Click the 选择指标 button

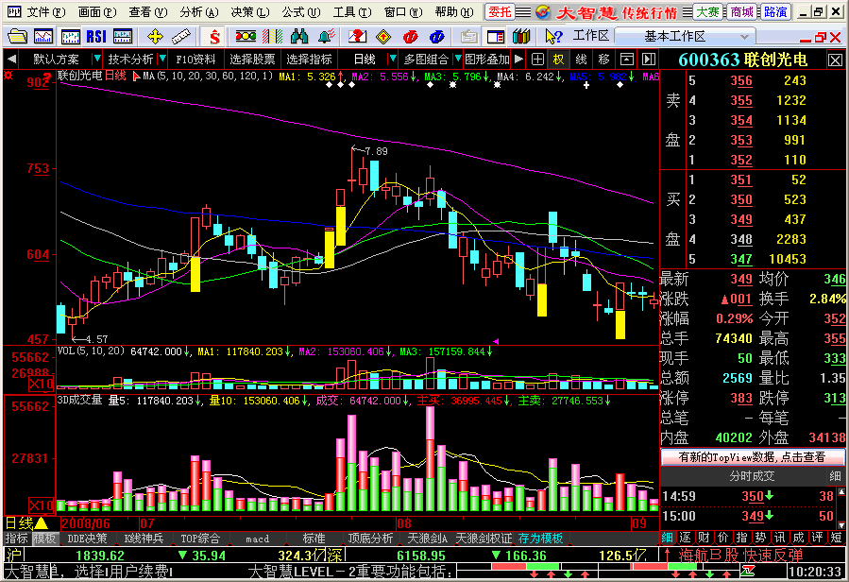pyautogui.click(x=309, y=60)
